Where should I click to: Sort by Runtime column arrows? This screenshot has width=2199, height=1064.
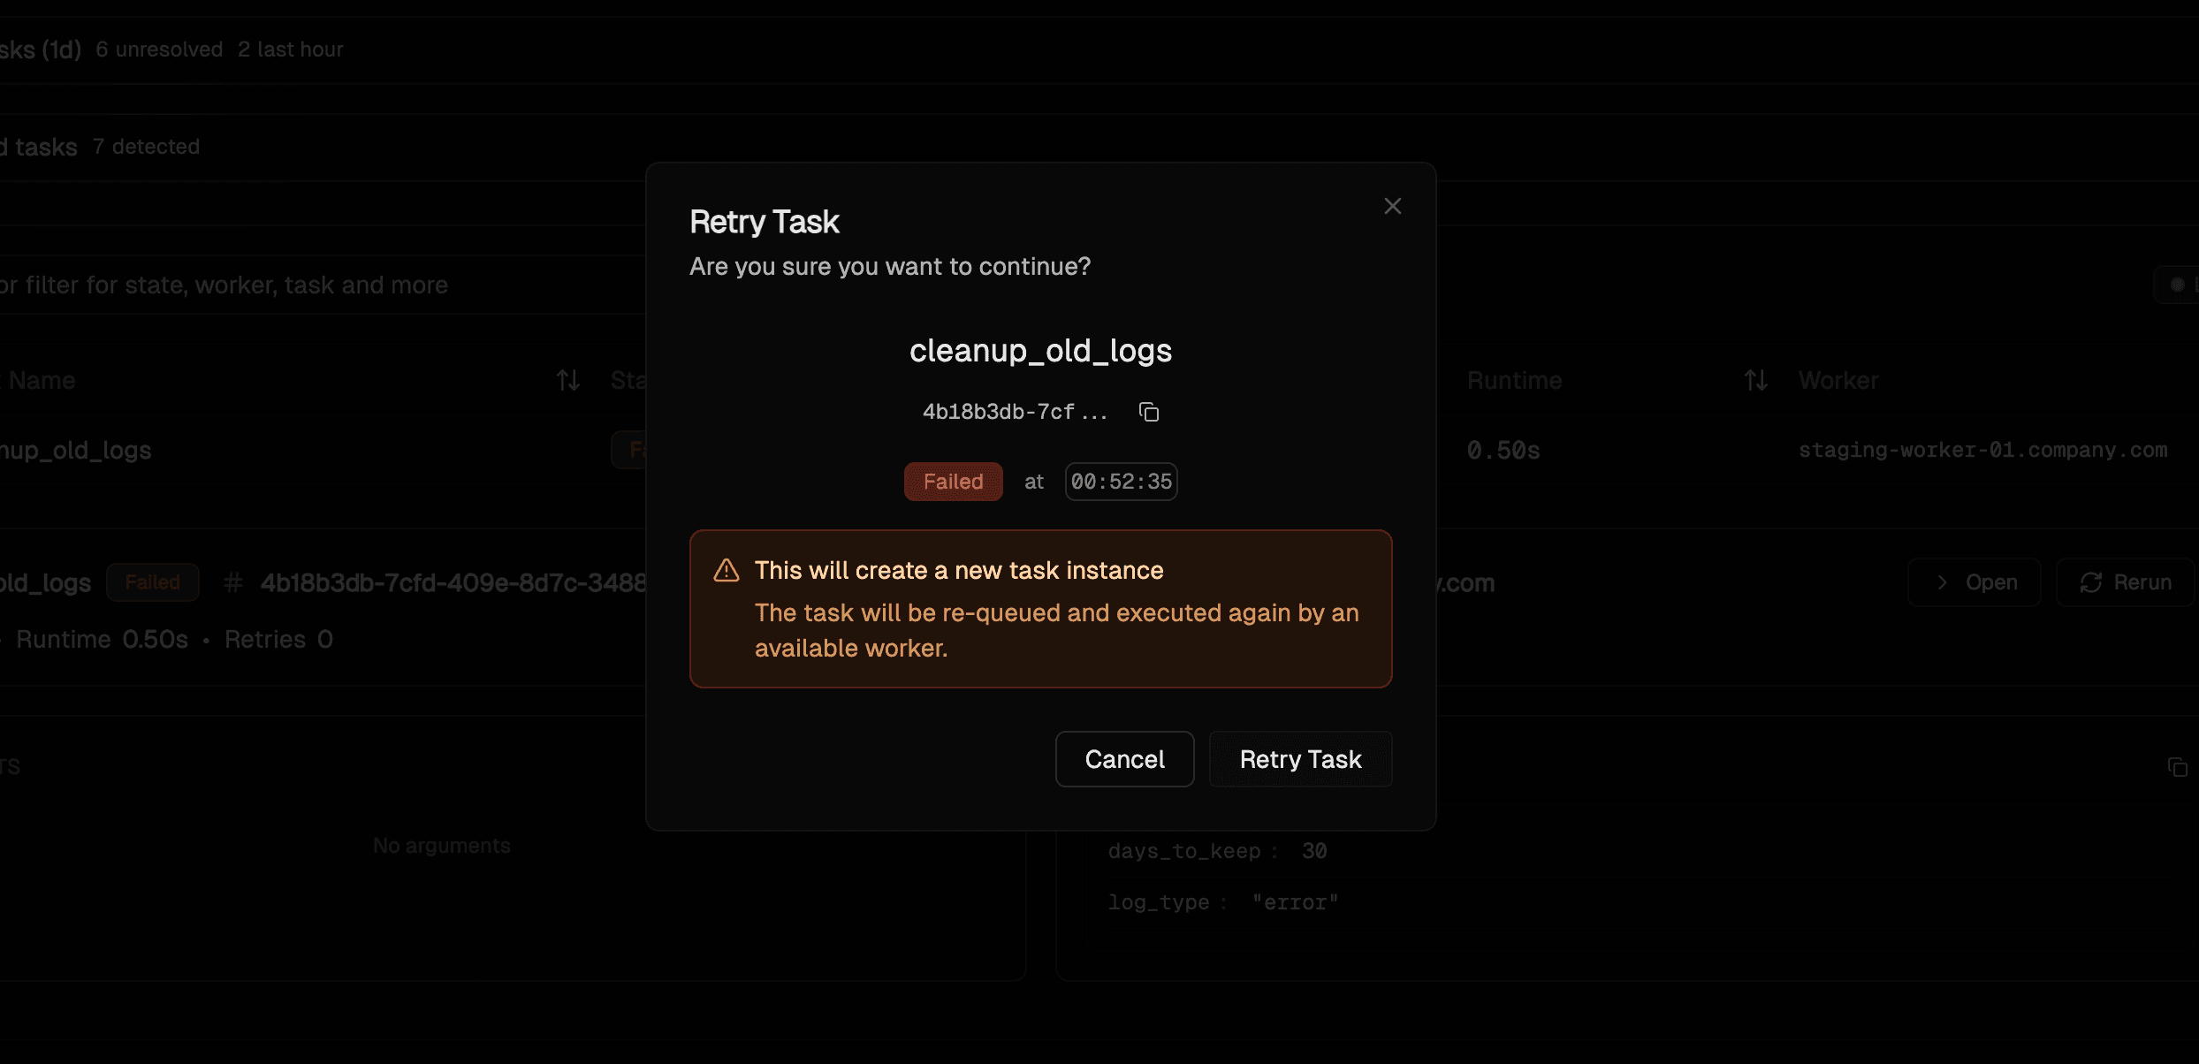(x=1755, y=381)
